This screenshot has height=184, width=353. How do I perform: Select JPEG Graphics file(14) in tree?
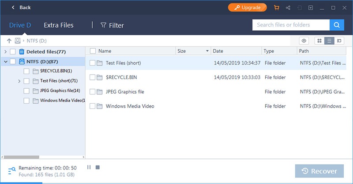60,91
